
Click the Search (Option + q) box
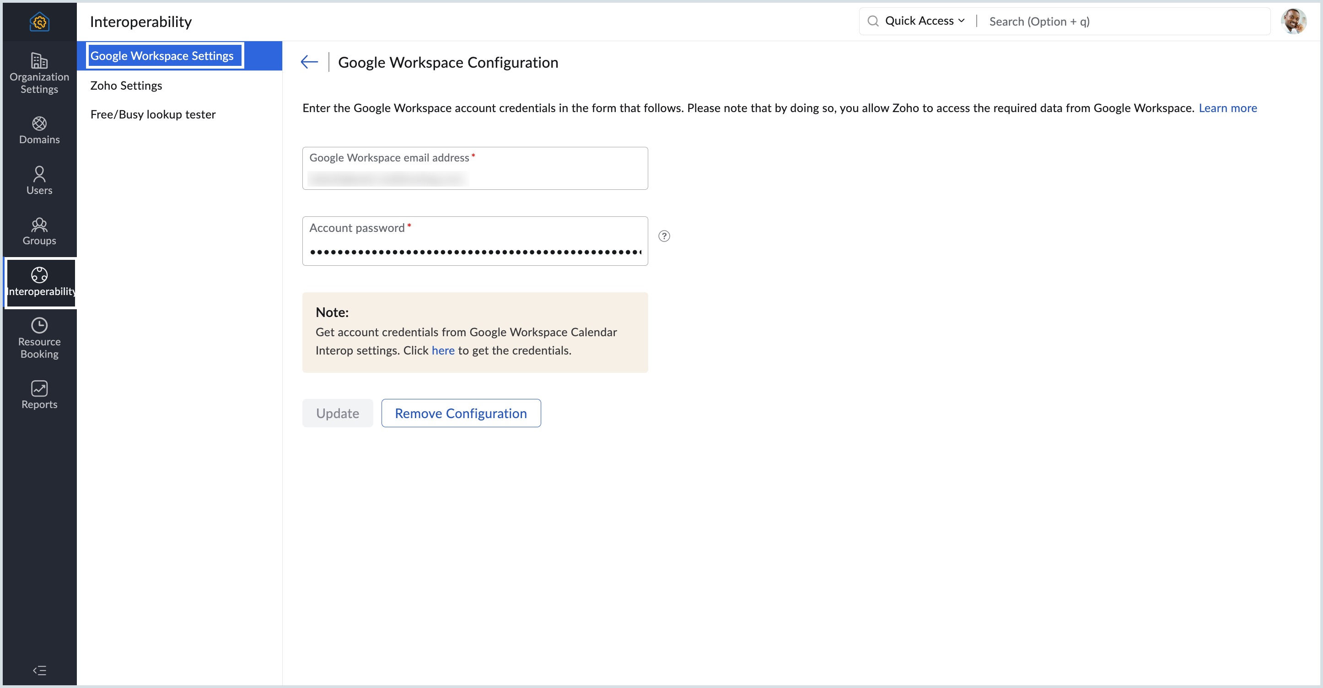(1127, 21)
